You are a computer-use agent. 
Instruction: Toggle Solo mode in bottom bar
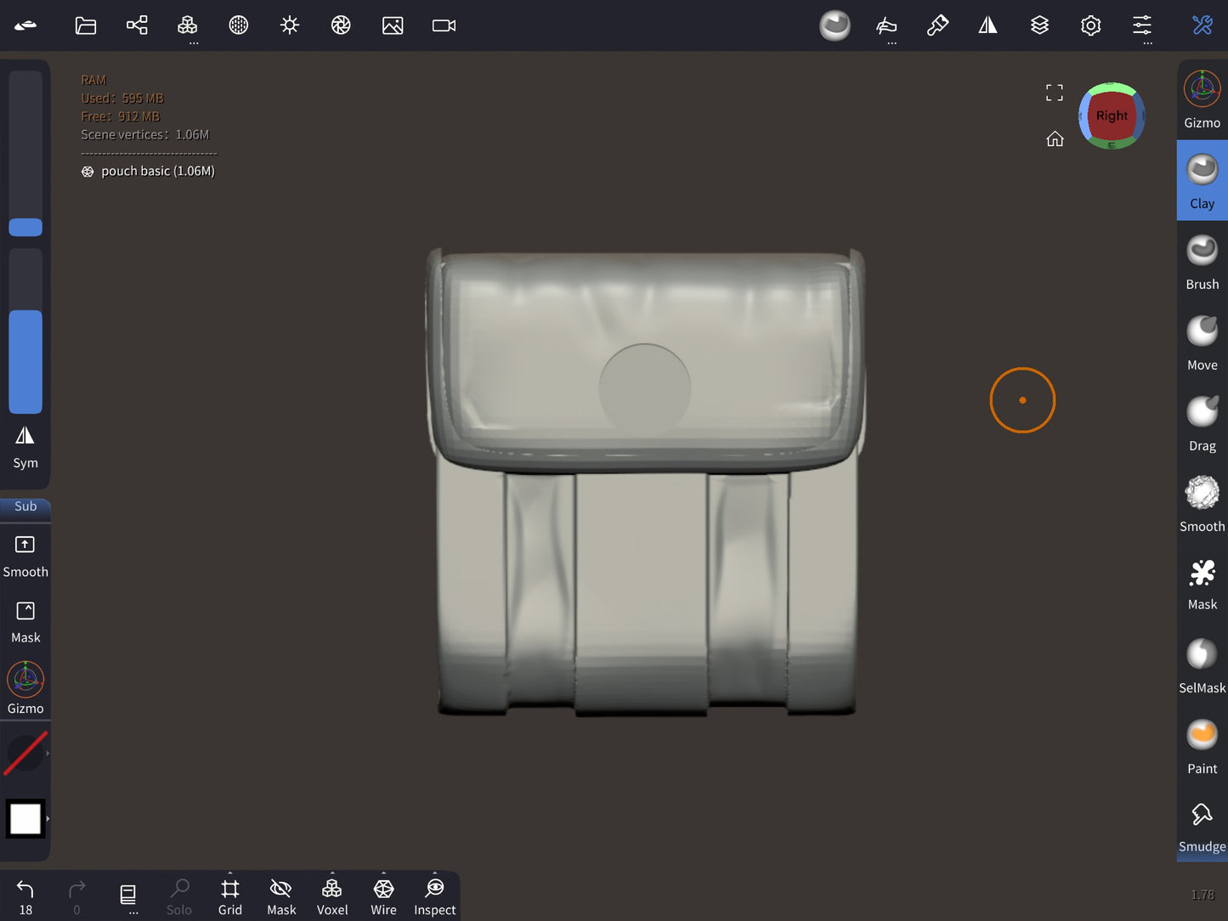click(x=179, y=897)
